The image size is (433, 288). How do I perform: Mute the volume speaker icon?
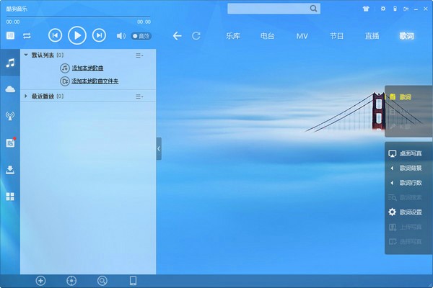tap(121, 36)
